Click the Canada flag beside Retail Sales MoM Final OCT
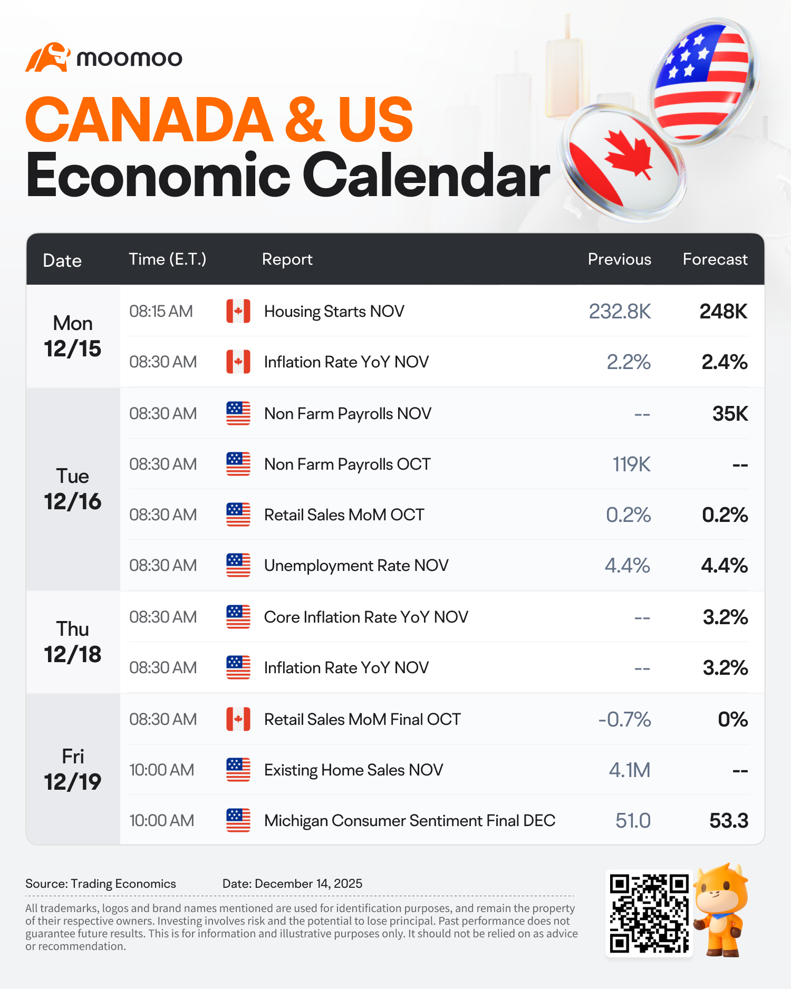The image size is (791, 989). pos(238,719)
